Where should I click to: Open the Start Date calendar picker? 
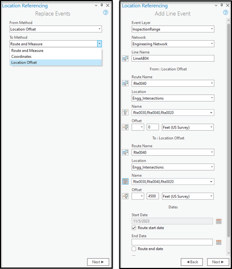(219, 221)
